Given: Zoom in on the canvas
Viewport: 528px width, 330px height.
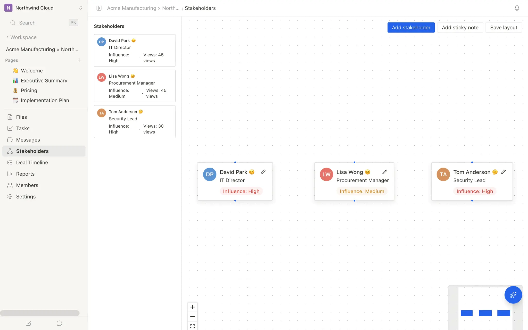Looking at the screenshot, I should point(192,307).
